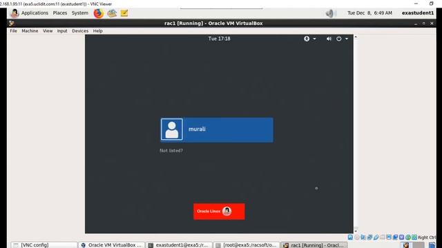Open the guest power menu icon

[x=339, y=39]
